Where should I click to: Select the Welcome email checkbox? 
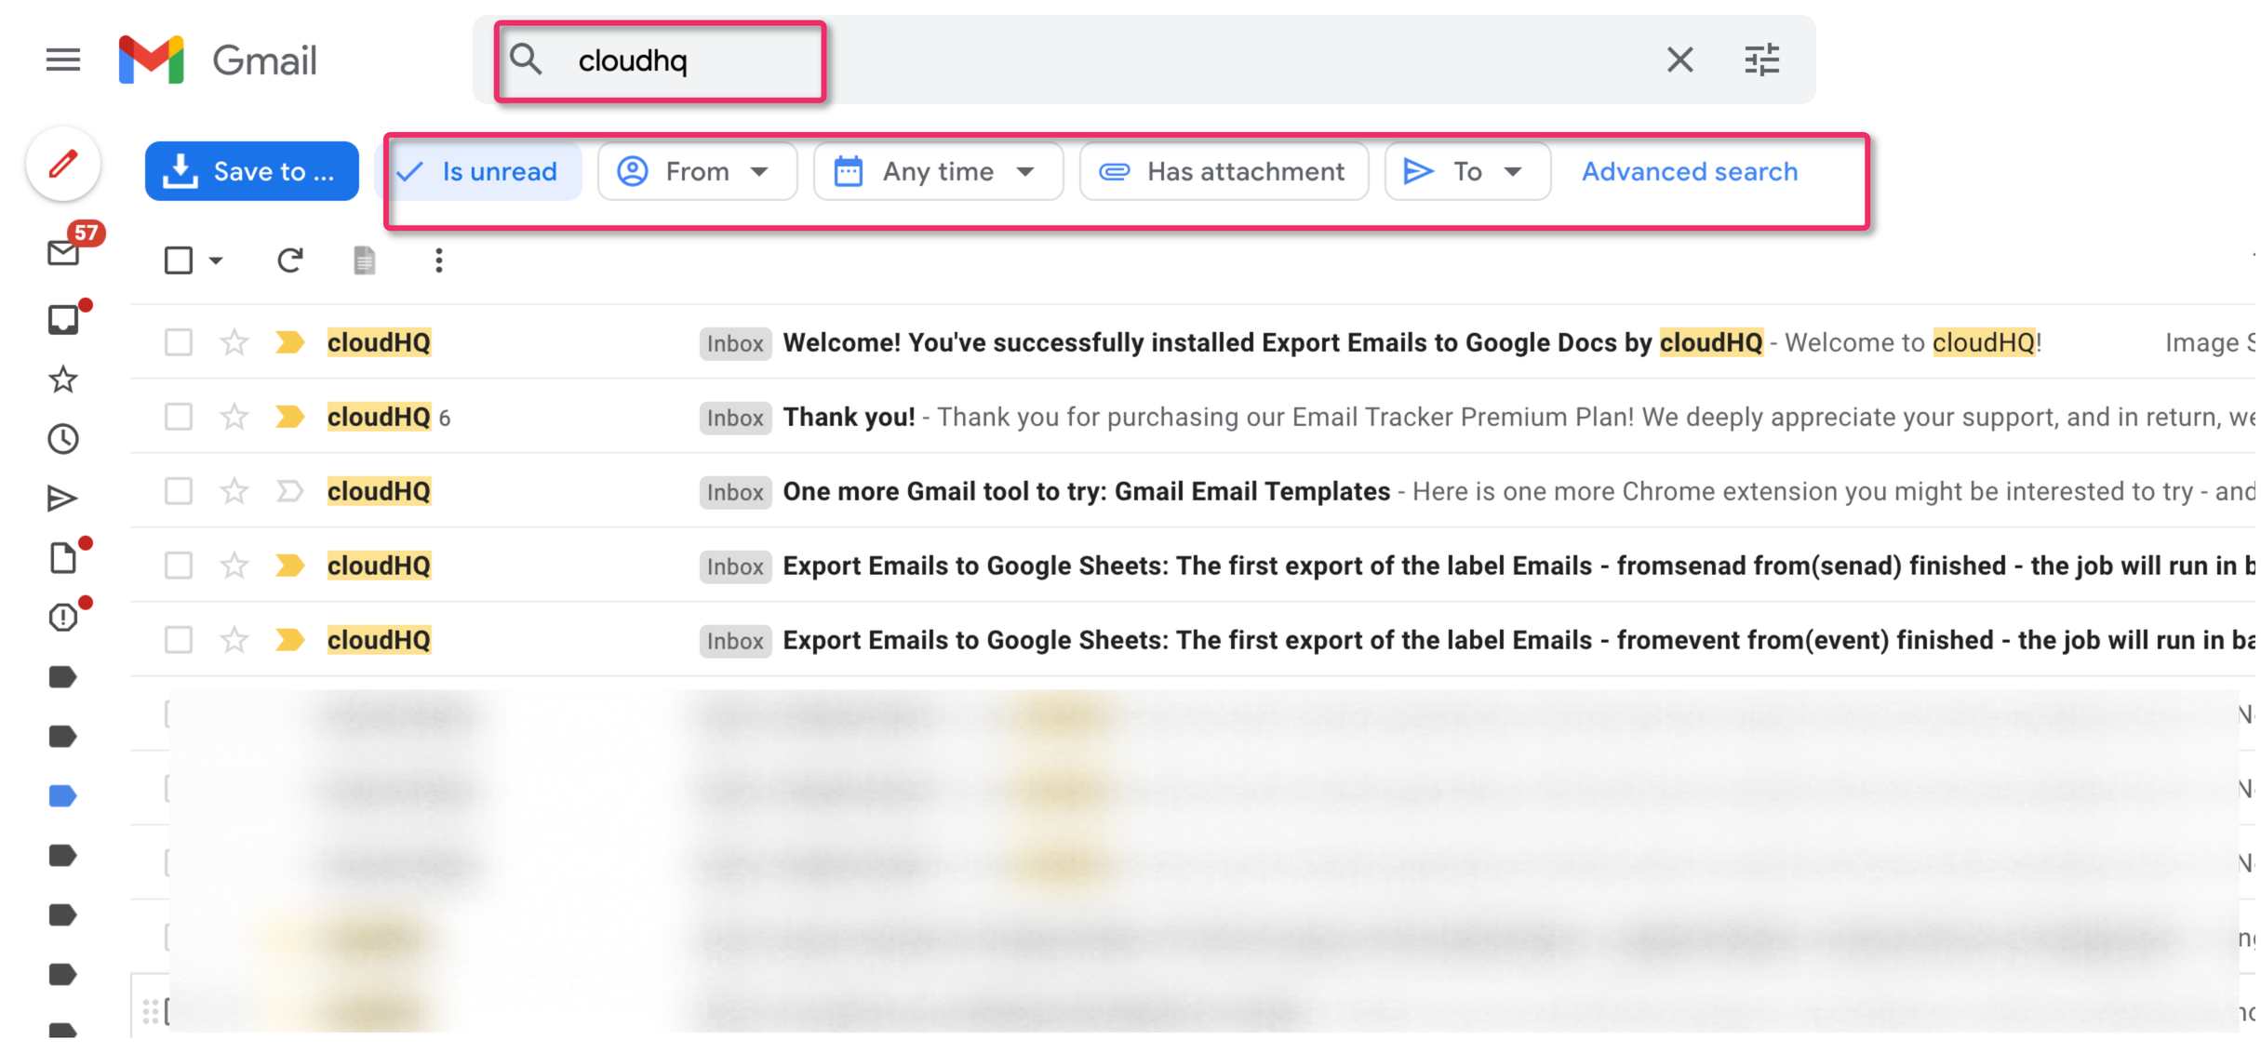[x=179, y=342]
